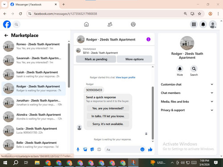Mute this conversation with bell icon
Viewport: 223px width, 167px height.
click(180, 69)
